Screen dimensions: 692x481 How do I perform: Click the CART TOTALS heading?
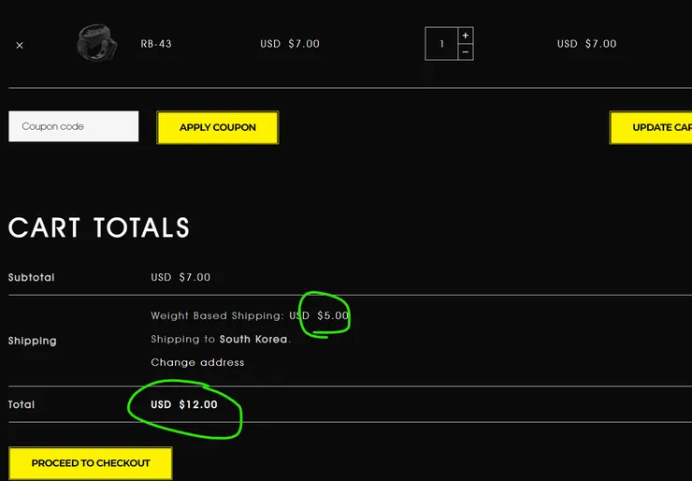click(99, 227)
